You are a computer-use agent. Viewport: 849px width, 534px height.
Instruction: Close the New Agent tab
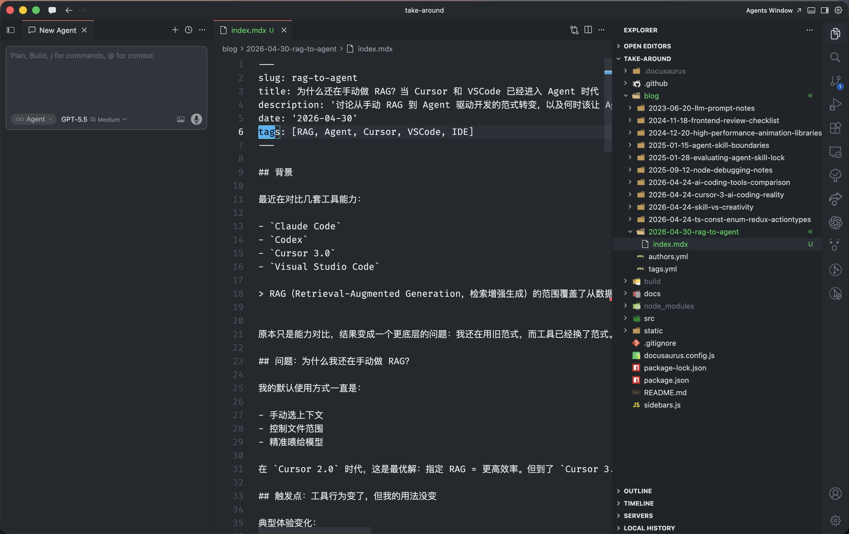[84, 30]
